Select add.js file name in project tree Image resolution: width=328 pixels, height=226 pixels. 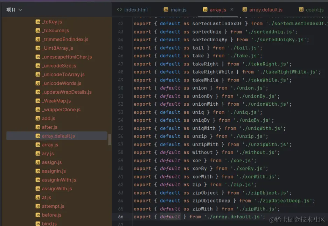tap(49, 118)
